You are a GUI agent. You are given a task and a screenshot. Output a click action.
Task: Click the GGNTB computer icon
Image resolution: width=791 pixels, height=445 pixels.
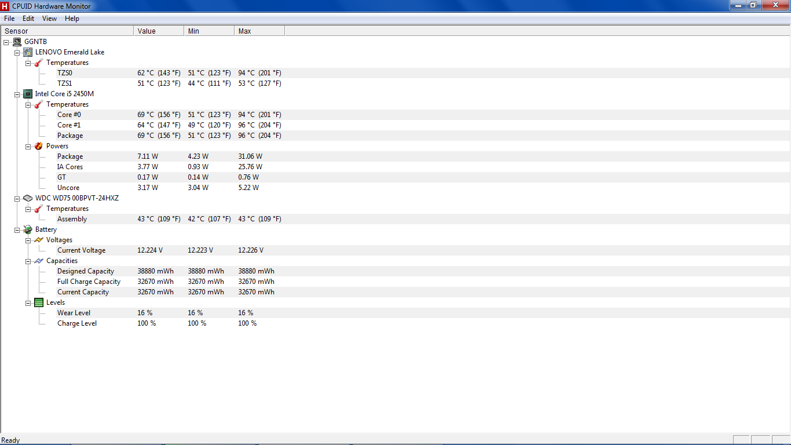click(x=17, y=42)
